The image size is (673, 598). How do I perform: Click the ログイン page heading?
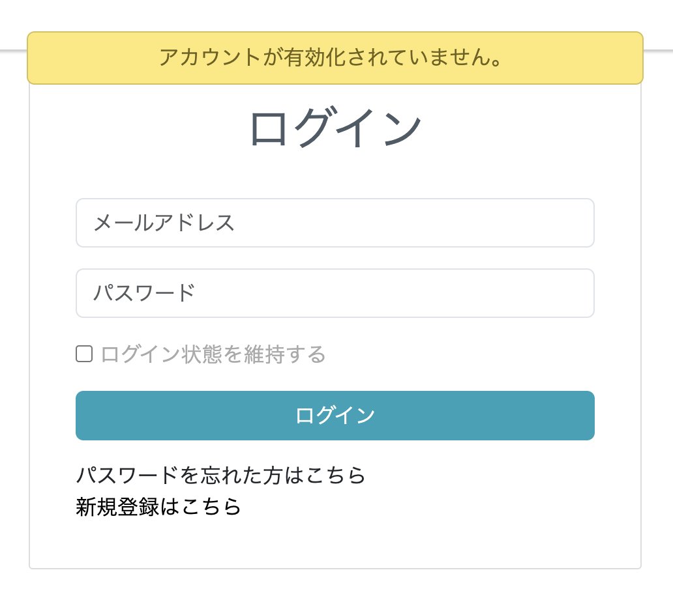(335, 126)
